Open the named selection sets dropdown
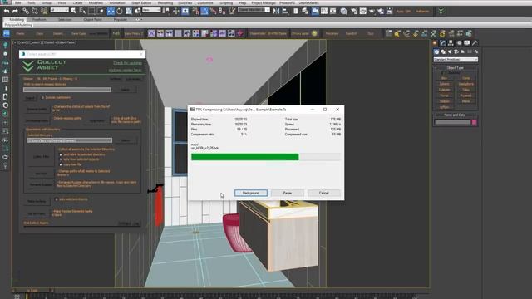Screen dimensions: 532x299 pyautogui.click(x=254, y=10)
